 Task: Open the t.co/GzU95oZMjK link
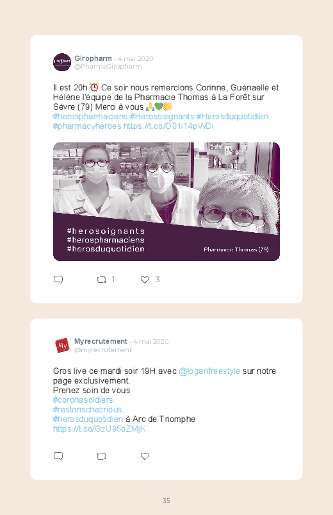tap(99, 429)
